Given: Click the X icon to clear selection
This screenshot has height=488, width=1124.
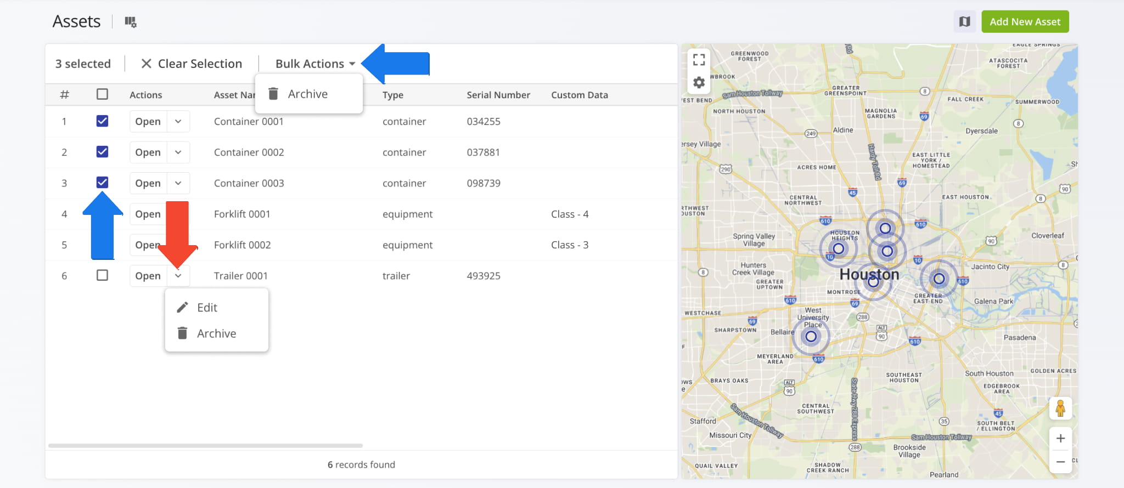Looking at the screenshot, I should click(146, 64).
